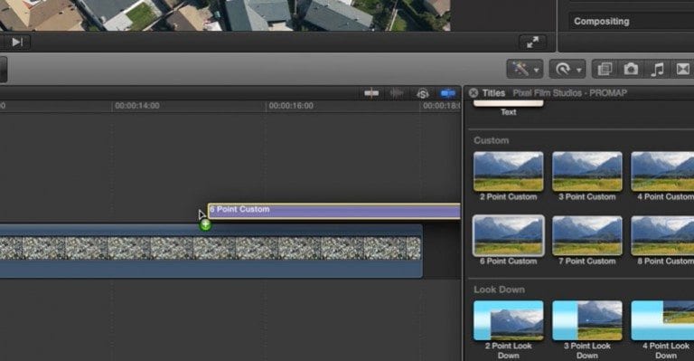The width and height of the screenshot is (694, 361).
Task: Click the Titles heading in browser
Action: coord(493,93)
